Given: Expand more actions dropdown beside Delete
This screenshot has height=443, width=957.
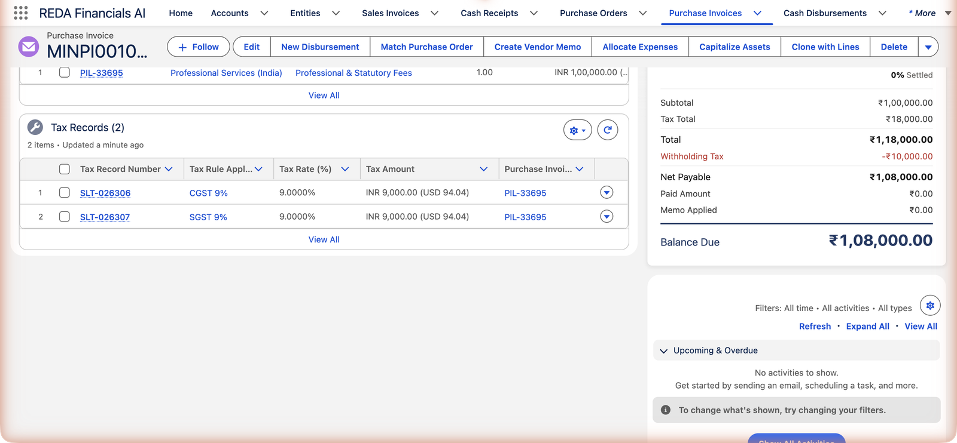Looking at the screenshot, I should [928, 47].
